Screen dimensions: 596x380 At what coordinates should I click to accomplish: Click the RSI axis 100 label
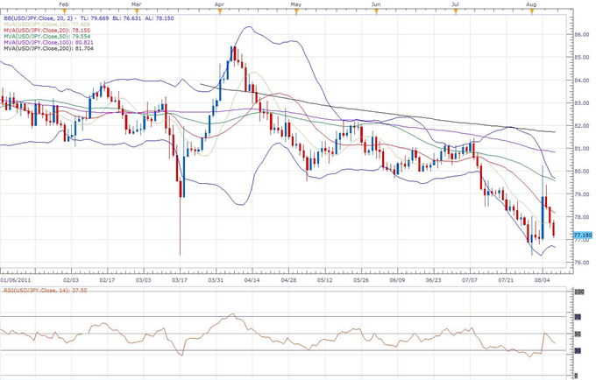pyautogui.click(x=579, y=292)
